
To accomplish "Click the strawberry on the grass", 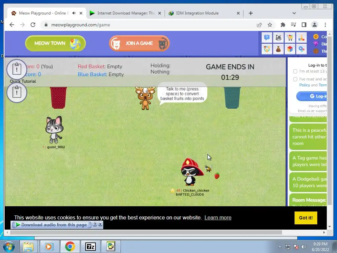I will tap(217, 176).
